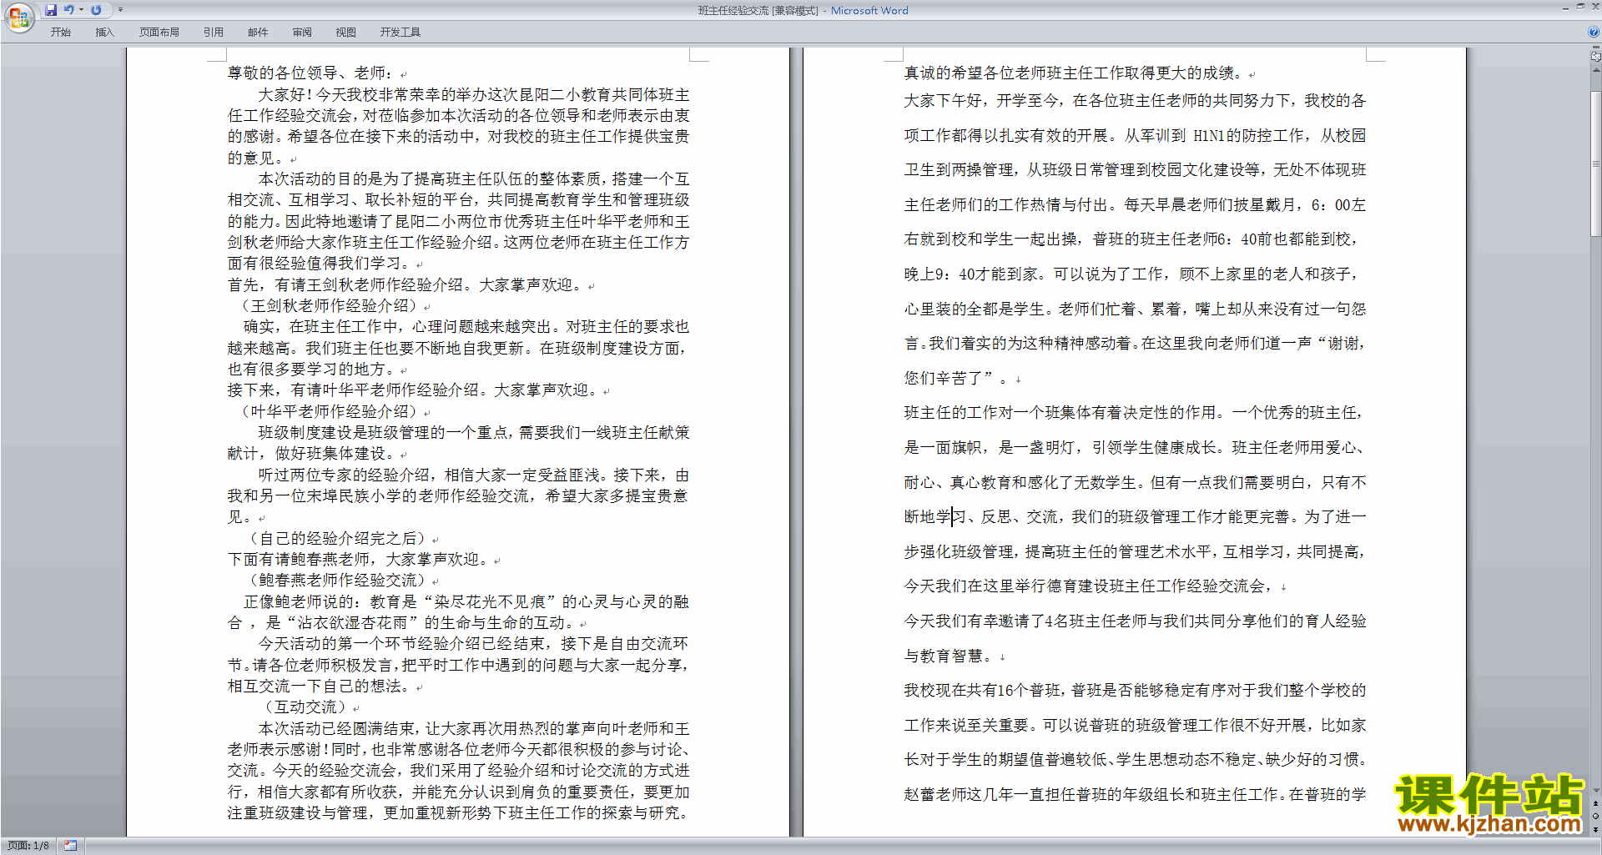Open Word Help via the question mark icon
This screenshot has height=855, width=1602.
[x=1594, y=32]
